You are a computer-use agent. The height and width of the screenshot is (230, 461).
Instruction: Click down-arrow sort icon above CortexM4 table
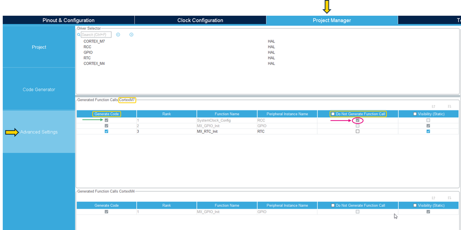click(449, 198)
